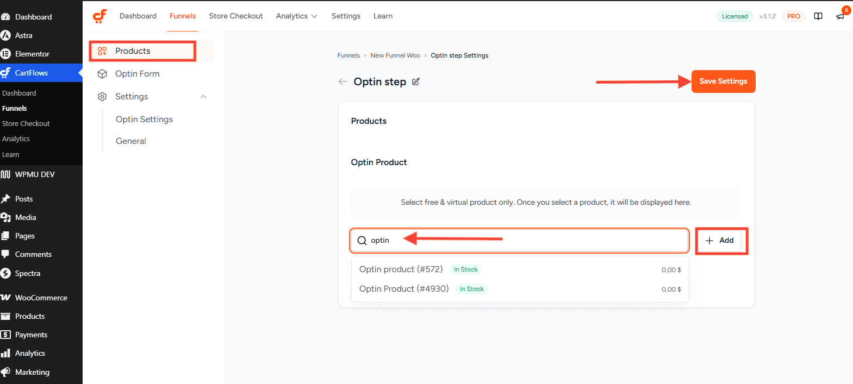
Task: Click the Media icon in admin menu
Action: coord(5,217)
